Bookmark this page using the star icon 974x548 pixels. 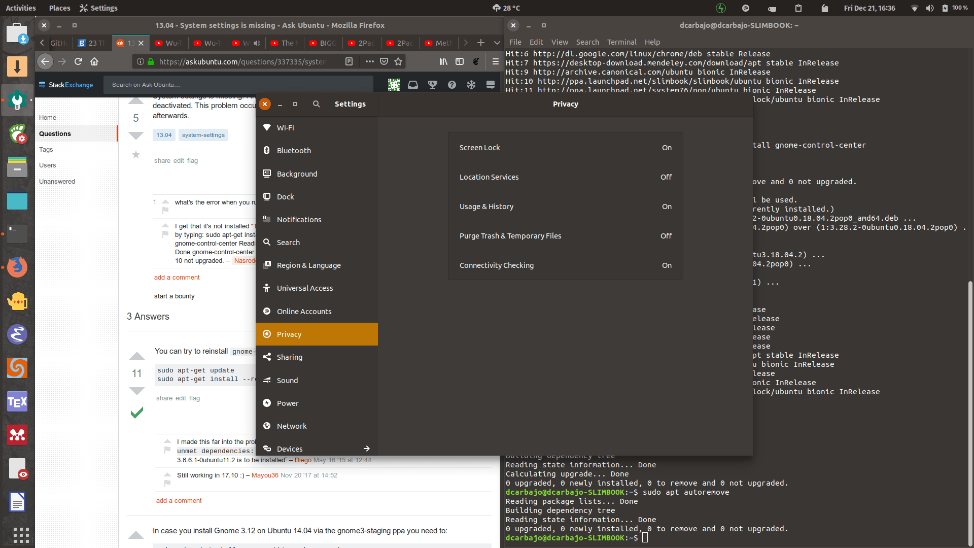(399, 61)
